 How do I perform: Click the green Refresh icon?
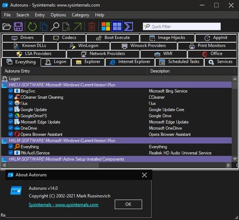32,26
